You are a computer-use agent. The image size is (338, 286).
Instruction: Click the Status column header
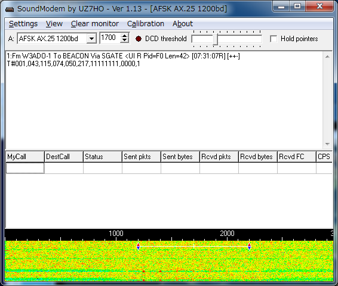coord(103,157)
